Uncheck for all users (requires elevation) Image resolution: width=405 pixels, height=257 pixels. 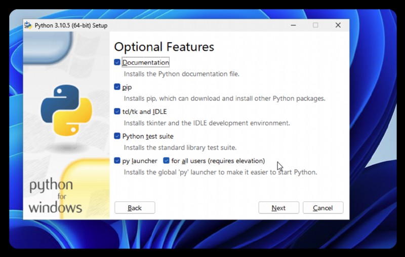pos(166,161)
